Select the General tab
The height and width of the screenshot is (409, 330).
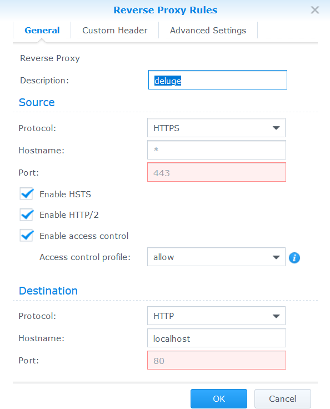click(42, 30)
